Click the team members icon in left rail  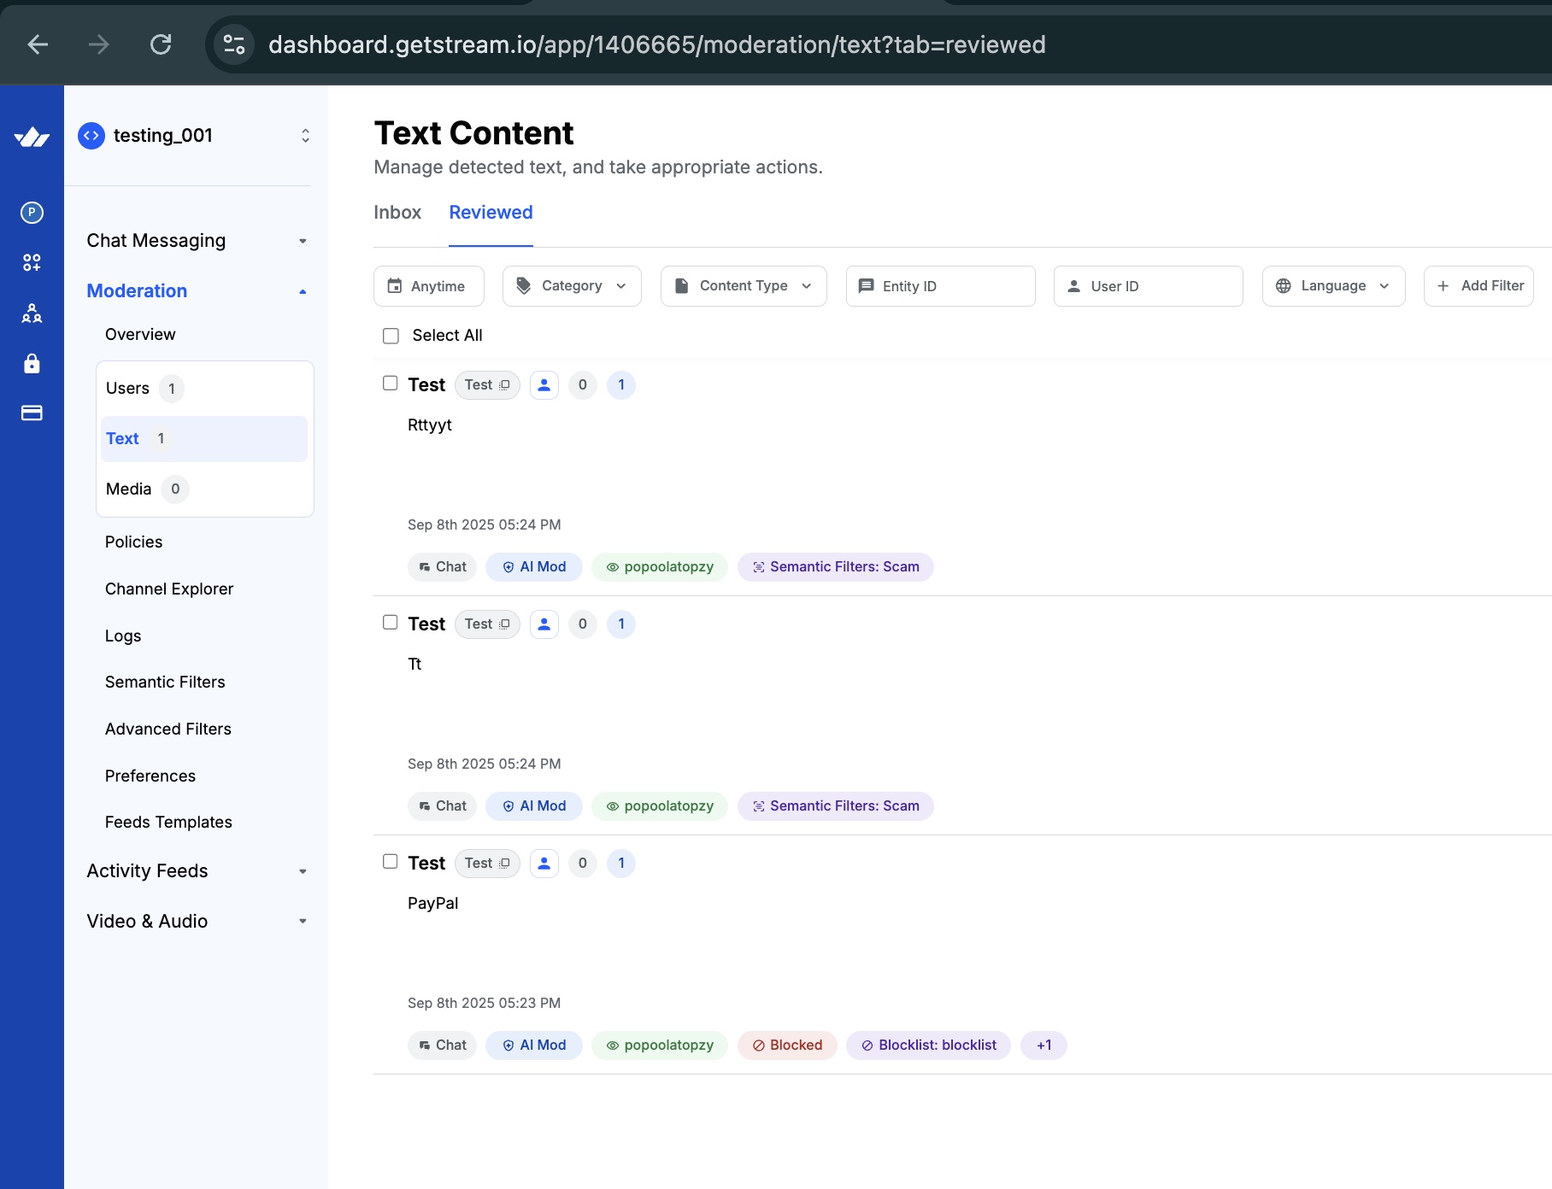pyautogui.click(x=32, y=313)
